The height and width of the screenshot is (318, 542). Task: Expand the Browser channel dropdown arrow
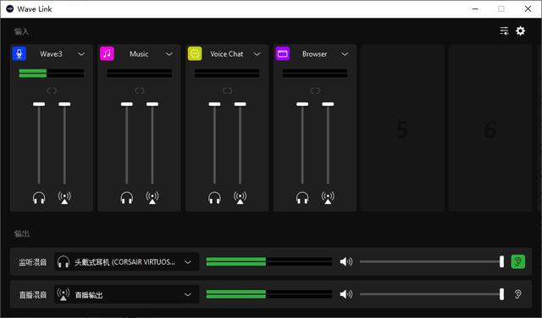coord(345,54)
